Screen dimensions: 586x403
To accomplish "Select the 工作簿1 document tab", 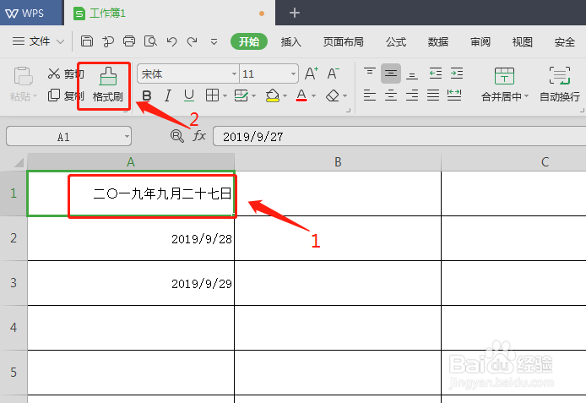I will pos(170,13).
